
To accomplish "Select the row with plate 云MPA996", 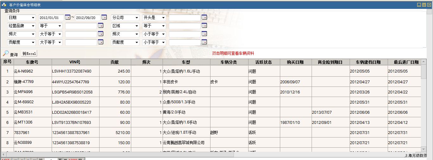I will [x=23, y=92].
